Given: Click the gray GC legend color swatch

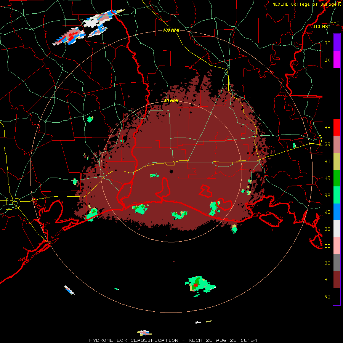Looking at the screenshot, I should click(x=337, y=263).
